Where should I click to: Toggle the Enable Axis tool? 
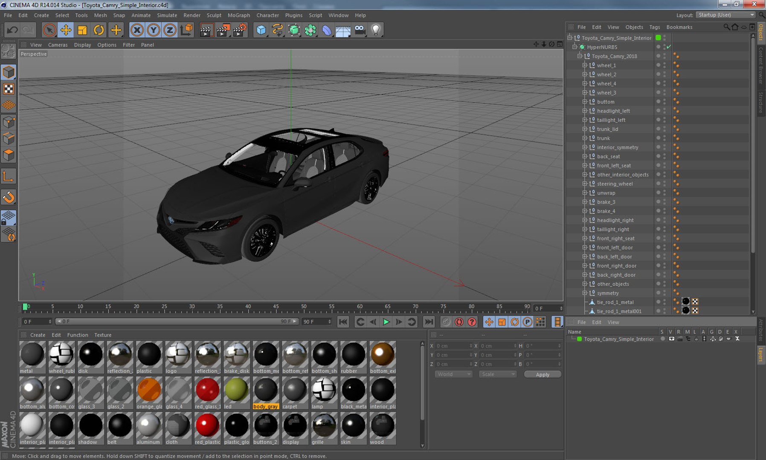[x=9, y=176]
